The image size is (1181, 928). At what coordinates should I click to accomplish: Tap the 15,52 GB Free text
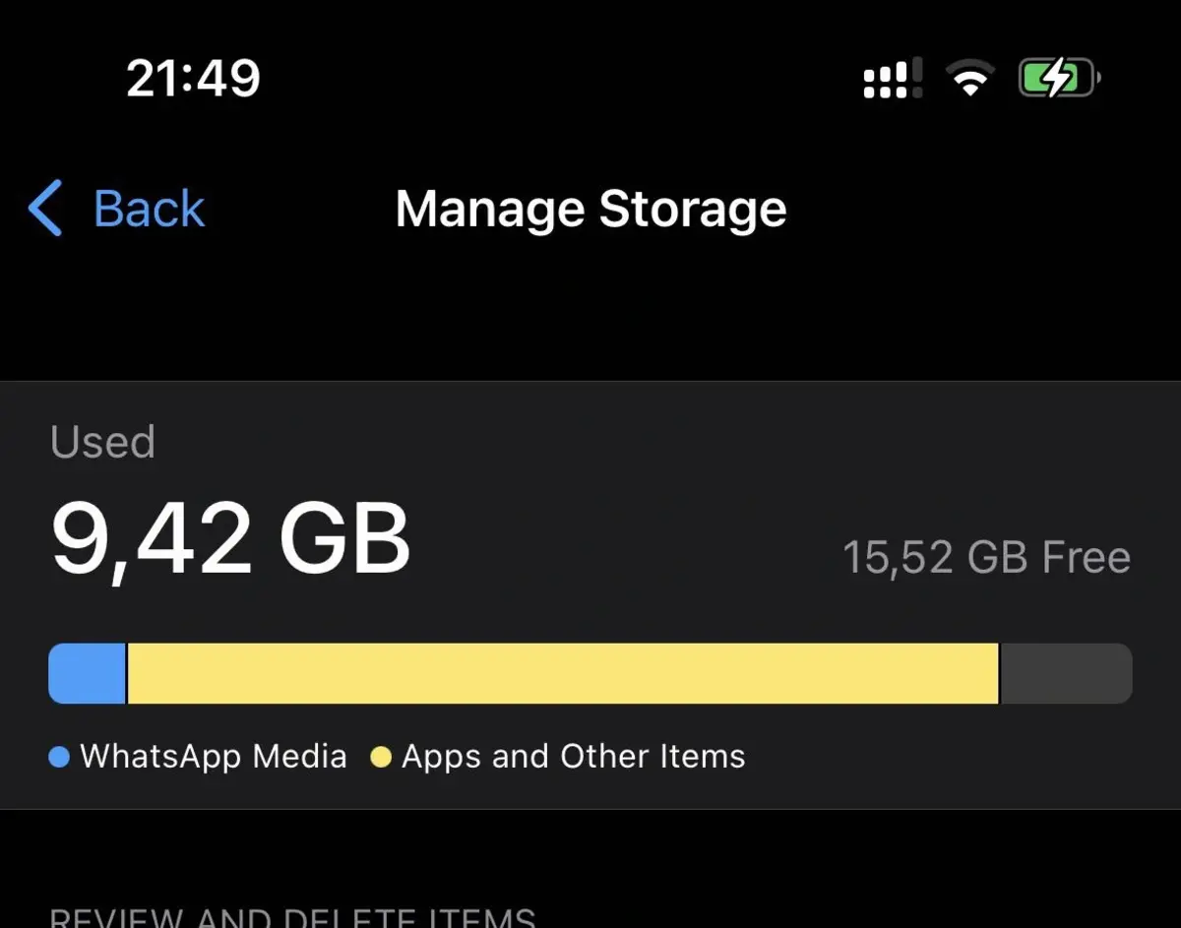click(x=986, y=557)
